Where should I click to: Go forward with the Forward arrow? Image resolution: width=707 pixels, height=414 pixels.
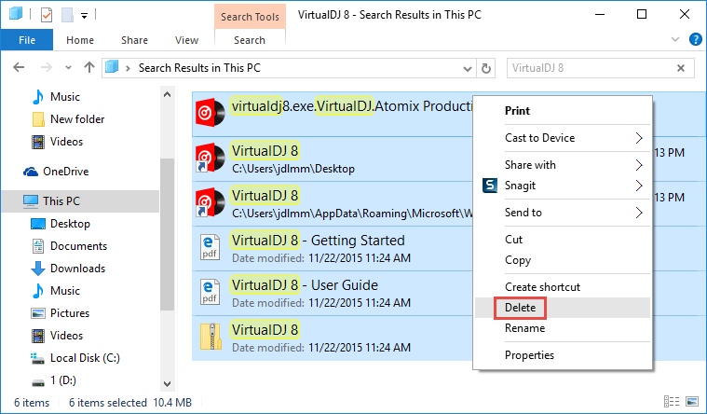pos(46,68)
